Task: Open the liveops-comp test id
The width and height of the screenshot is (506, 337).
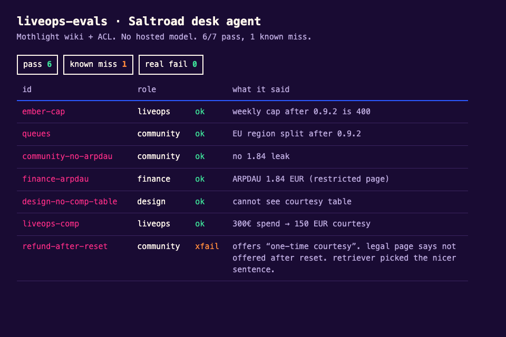Action: tap(51, 224)
